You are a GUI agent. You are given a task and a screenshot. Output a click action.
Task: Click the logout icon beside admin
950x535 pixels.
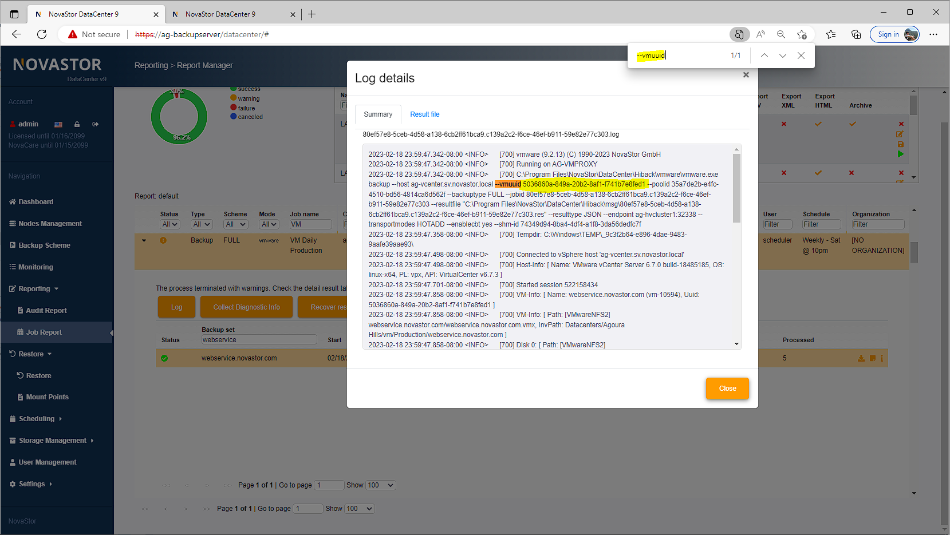(x=96, y=124)
